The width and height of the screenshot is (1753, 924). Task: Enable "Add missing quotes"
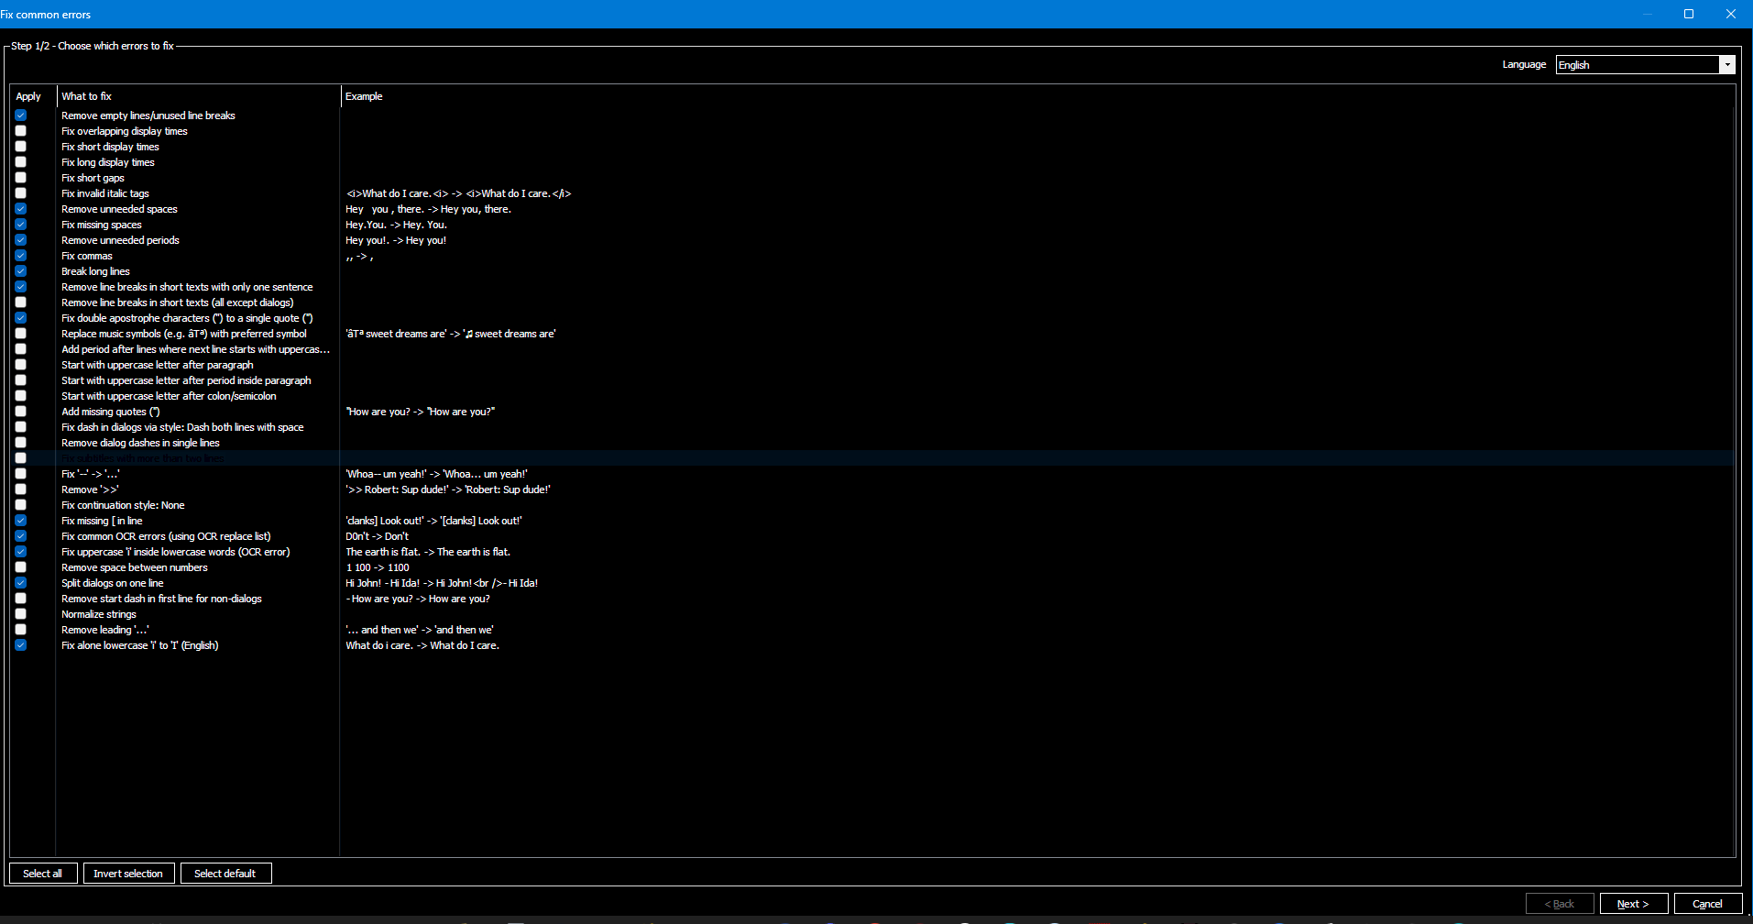[20, 411]
